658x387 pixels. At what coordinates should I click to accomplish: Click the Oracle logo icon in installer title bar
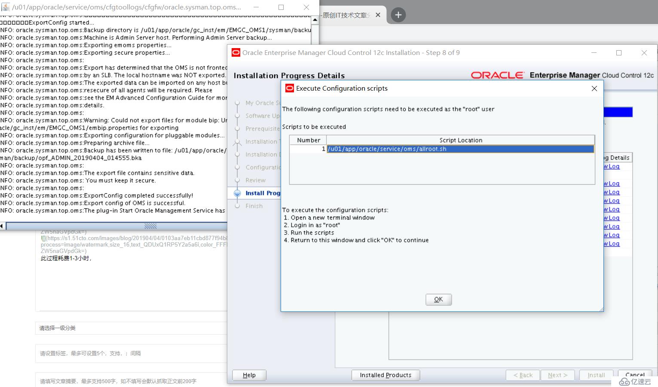[236, 52]
